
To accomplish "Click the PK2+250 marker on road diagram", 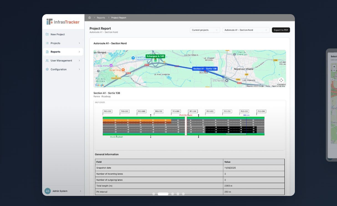I will (261, 111).
